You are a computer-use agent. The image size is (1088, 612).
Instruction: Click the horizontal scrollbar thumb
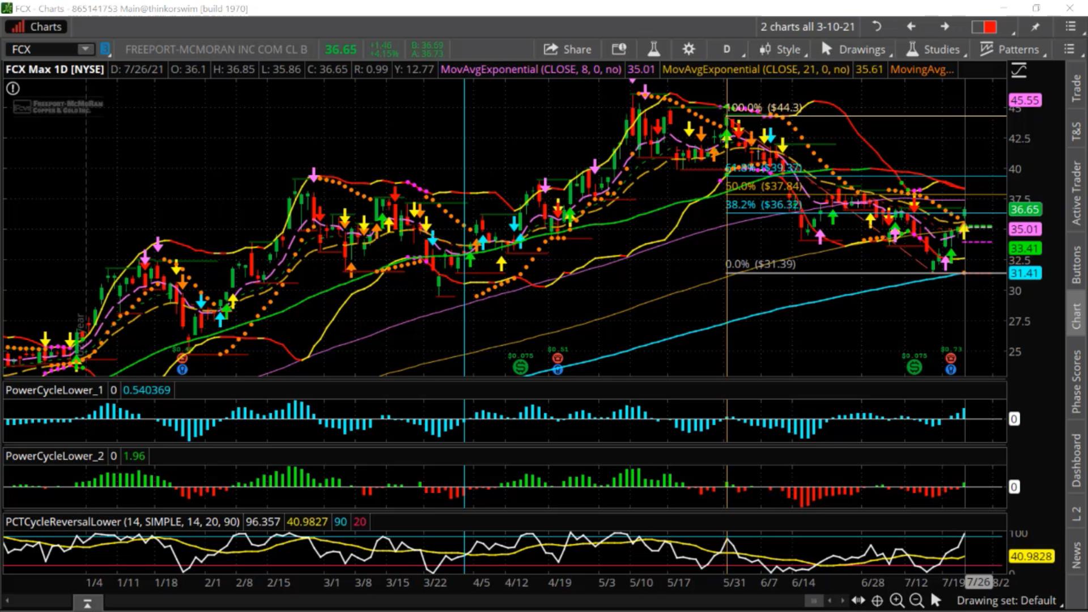[x=814, y=601]
